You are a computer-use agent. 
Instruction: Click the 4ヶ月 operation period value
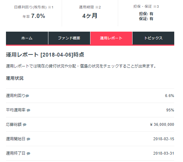coord(90,16)
